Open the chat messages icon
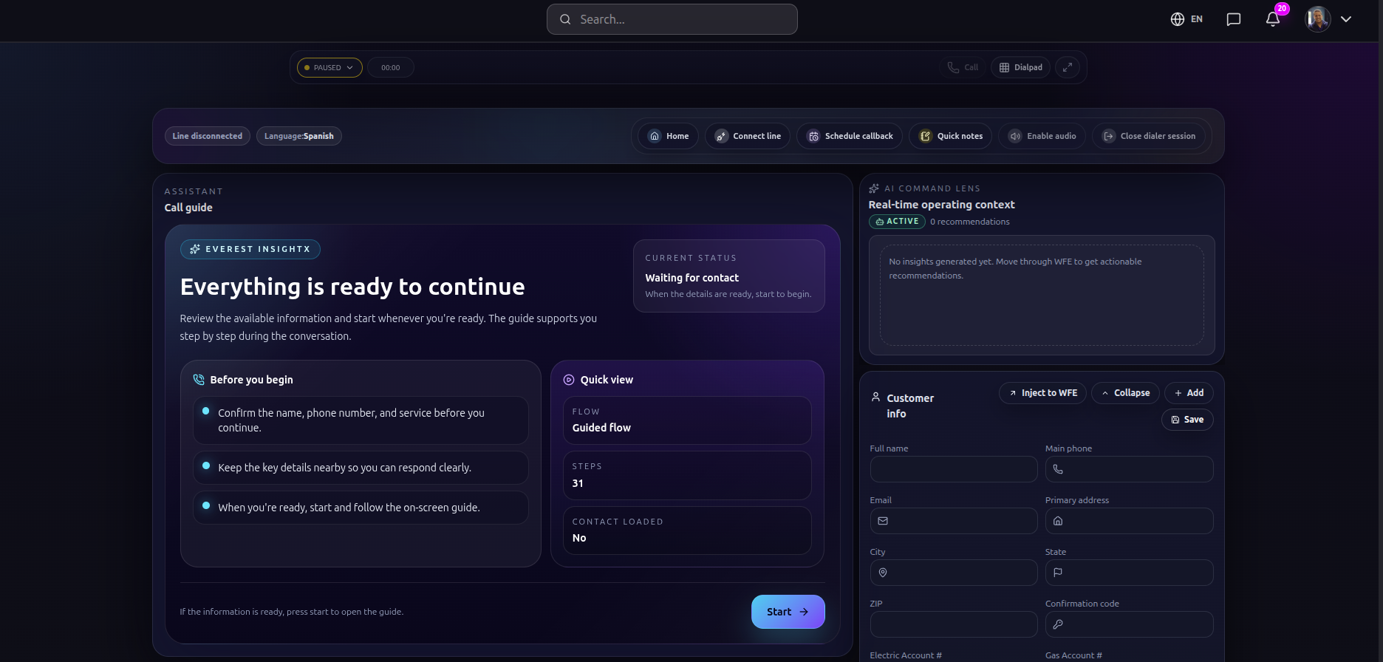The image size is (1383, 662). (x=1234, y=19)
